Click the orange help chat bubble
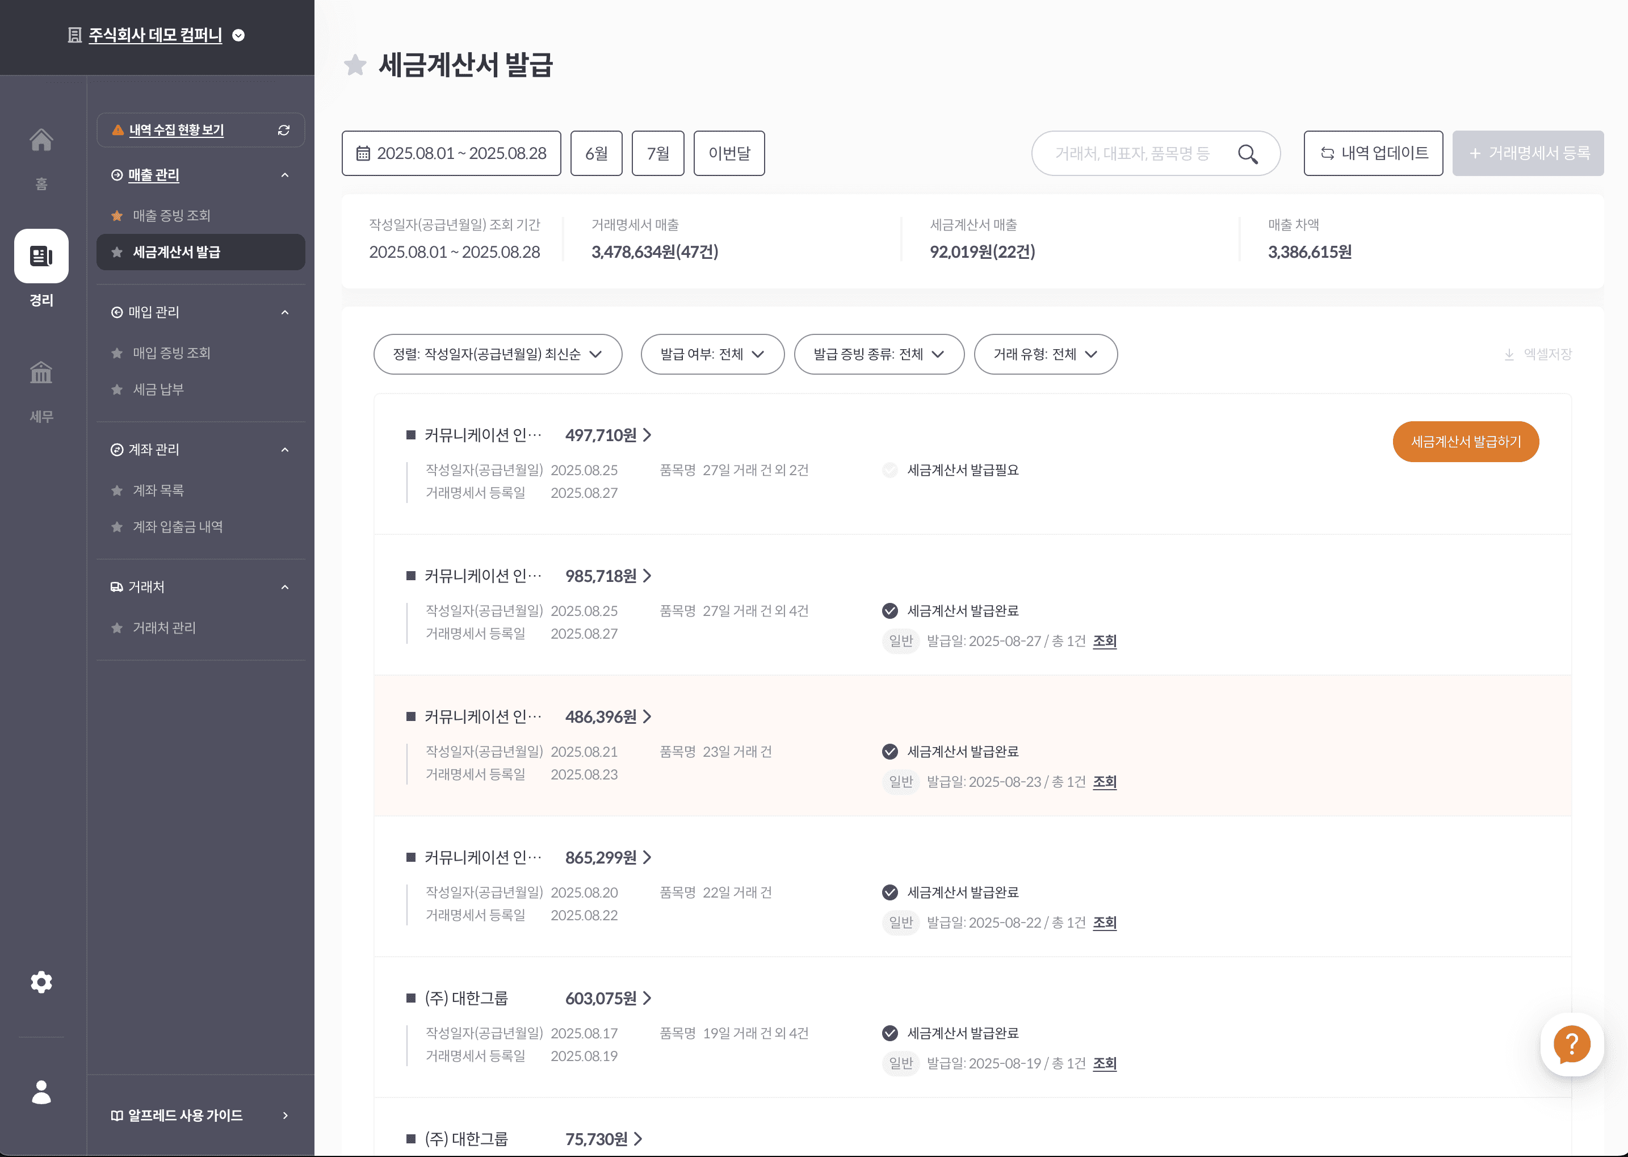The width and height of the screenshot is (1628, 1157). [x=1571, y=1045]
